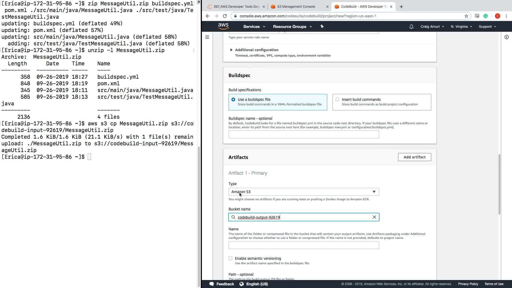This screenshot has width=512, height=288.
Task: Click the Add artifact button
Action: tap(414, 157)
